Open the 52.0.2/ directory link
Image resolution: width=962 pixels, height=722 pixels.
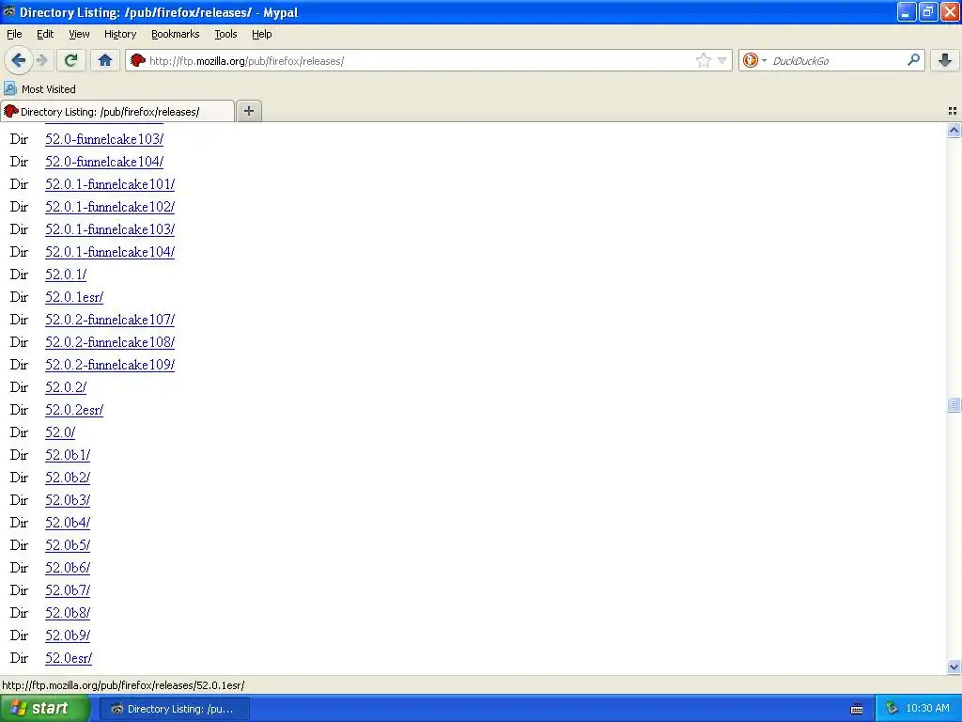66,387
